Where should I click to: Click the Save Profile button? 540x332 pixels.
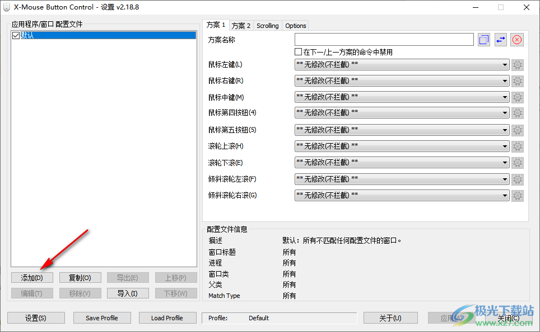tap(102, 318)
